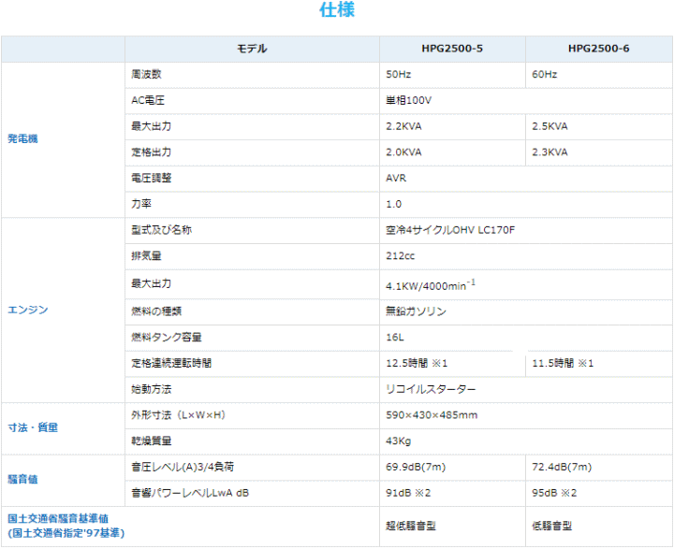The image size is (674, 549).
Task: Select the 91dB ※2 value
Action: coord(408,493)
